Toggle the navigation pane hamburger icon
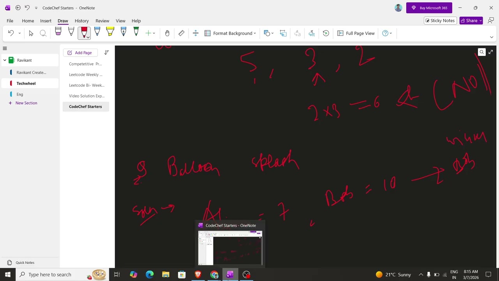The width and height of the screenshot is (499, 281). click(5, 48)
